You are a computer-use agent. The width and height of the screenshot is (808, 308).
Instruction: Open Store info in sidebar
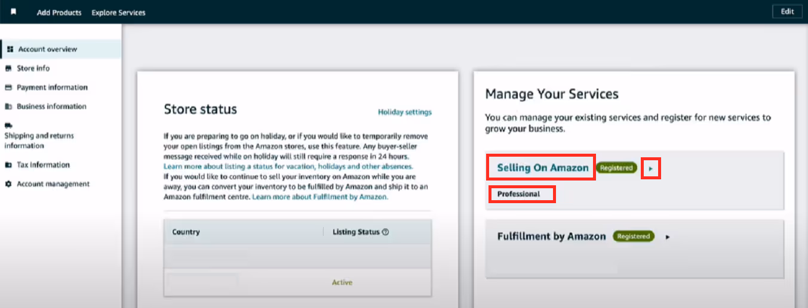pyautogui.click(x=33, y=69)
